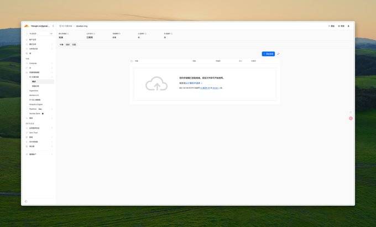Click the refresh icon beside the blue upload button

click(278, 54)
